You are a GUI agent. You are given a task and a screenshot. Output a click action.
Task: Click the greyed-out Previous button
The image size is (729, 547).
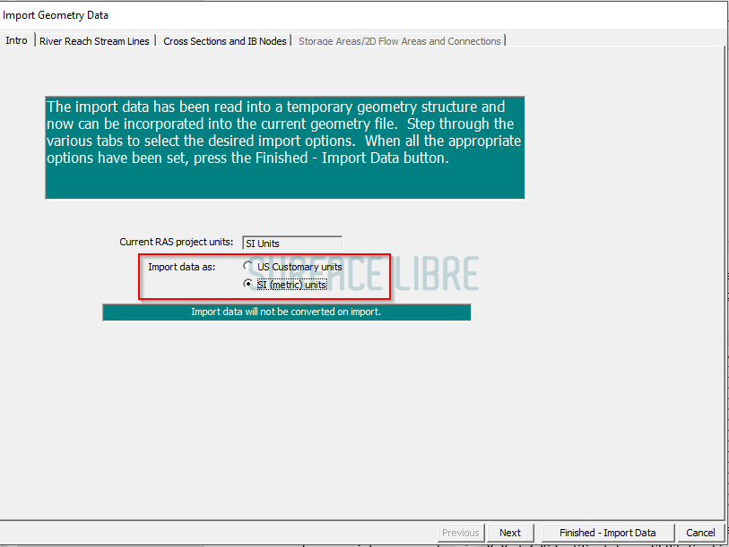tap(461, 533)
